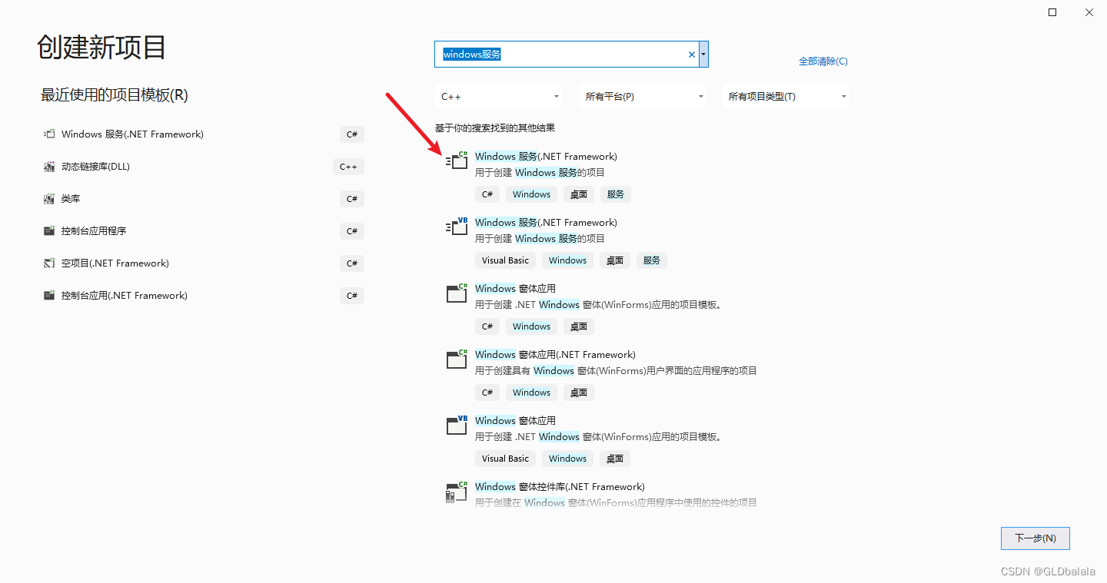The height and width of the screenshot is (583, 1107).
Task: Click the Visual Basic tag under Windows 服务
Action: (505, 260)
